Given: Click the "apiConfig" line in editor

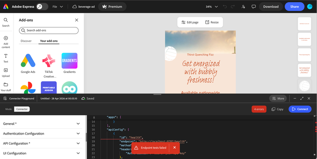Looking at the screenshot, I should (118, 129).
